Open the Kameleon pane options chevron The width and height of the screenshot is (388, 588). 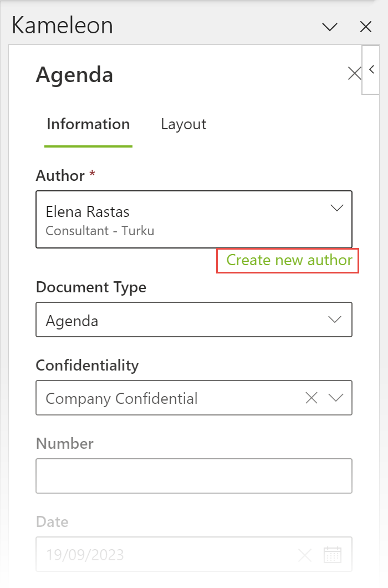[x=330, y=27]
